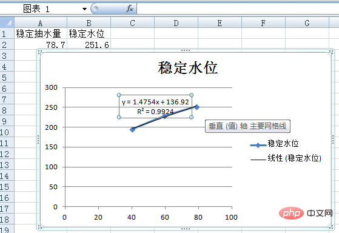Click chart bottom-middle resize handle
The width and height of the screenshot is (339, 233).
186,229
